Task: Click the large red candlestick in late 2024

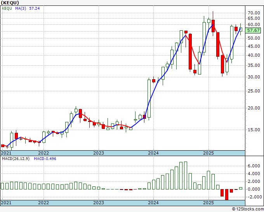Action: pos(190,52)
